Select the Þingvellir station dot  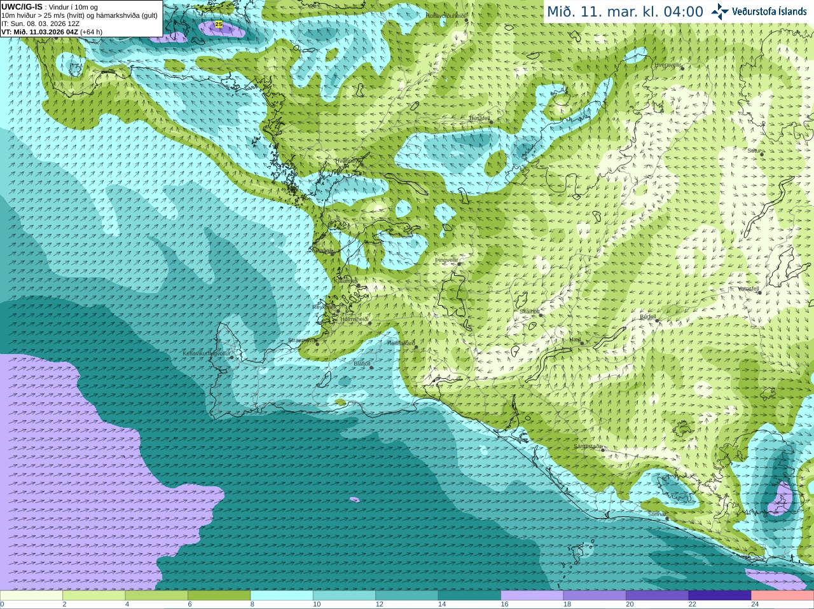click(x=459, y=263)
